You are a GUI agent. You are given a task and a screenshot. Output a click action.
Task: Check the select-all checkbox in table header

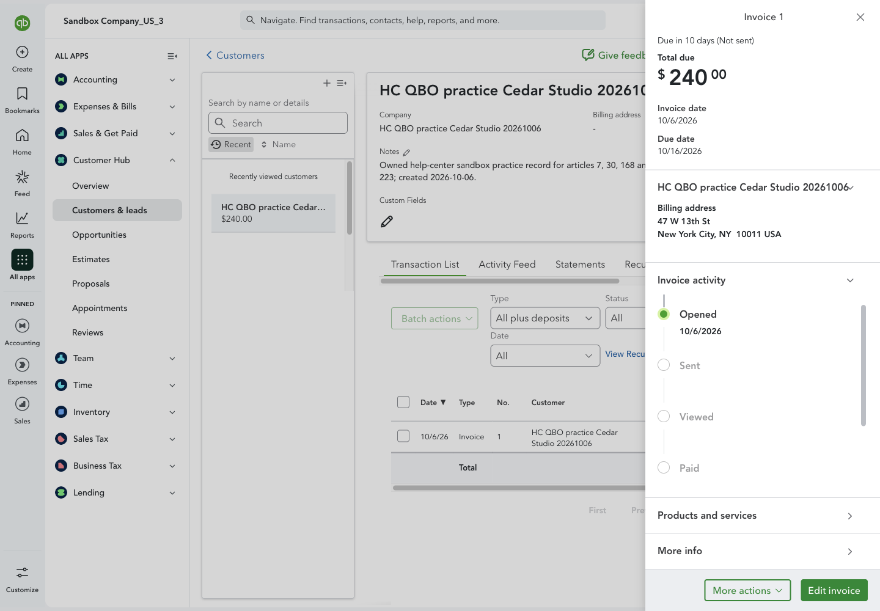(x=403, y=402)
